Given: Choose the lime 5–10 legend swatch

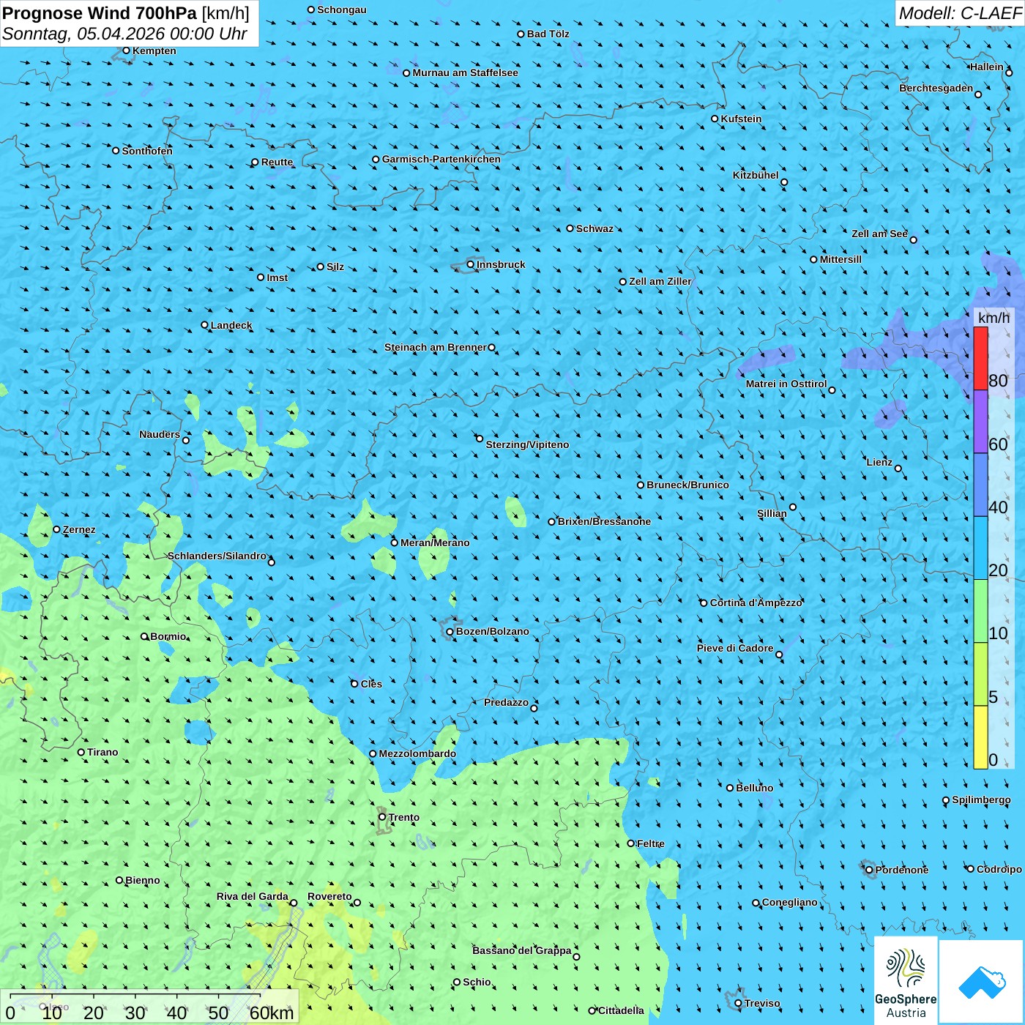Looking at the screenshot, I should [x=980, y=674].
